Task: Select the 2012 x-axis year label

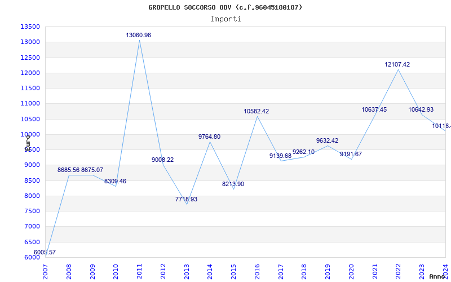Action: pyautogui.click(x=163, y=272)
